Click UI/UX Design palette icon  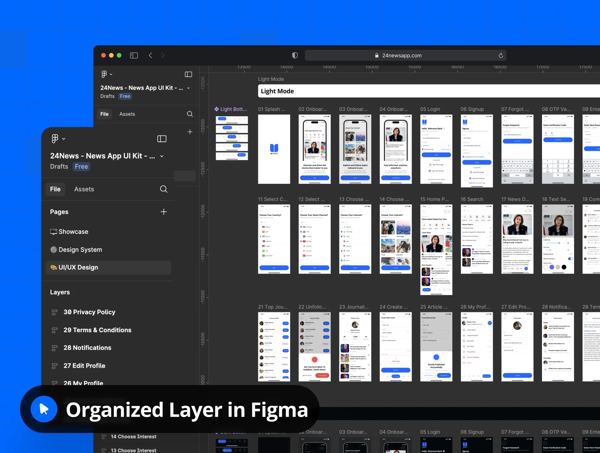pyautogui.click(x=53, y=267)
